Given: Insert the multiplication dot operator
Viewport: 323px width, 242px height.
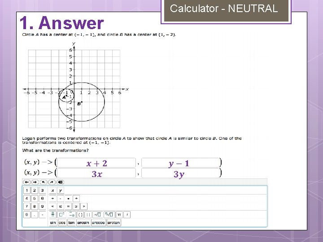Looking at the screenshot, I should point(68,199).
